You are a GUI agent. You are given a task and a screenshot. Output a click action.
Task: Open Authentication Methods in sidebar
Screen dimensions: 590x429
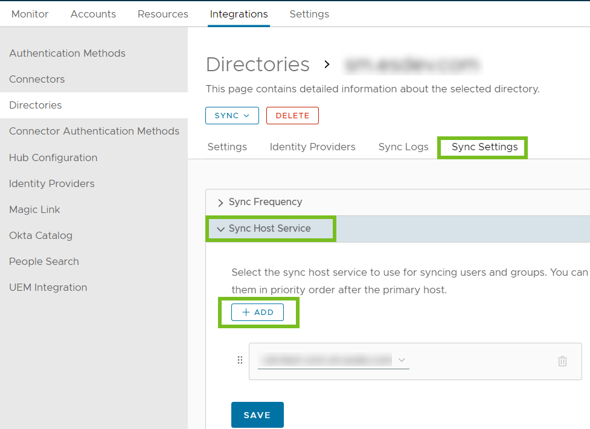[x=68, y=53]
